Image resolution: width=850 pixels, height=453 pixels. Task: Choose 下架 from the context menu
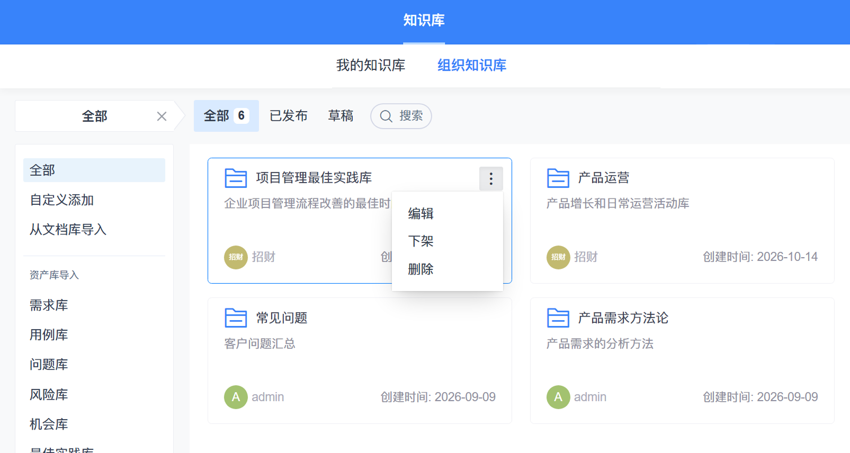point(421,241)
